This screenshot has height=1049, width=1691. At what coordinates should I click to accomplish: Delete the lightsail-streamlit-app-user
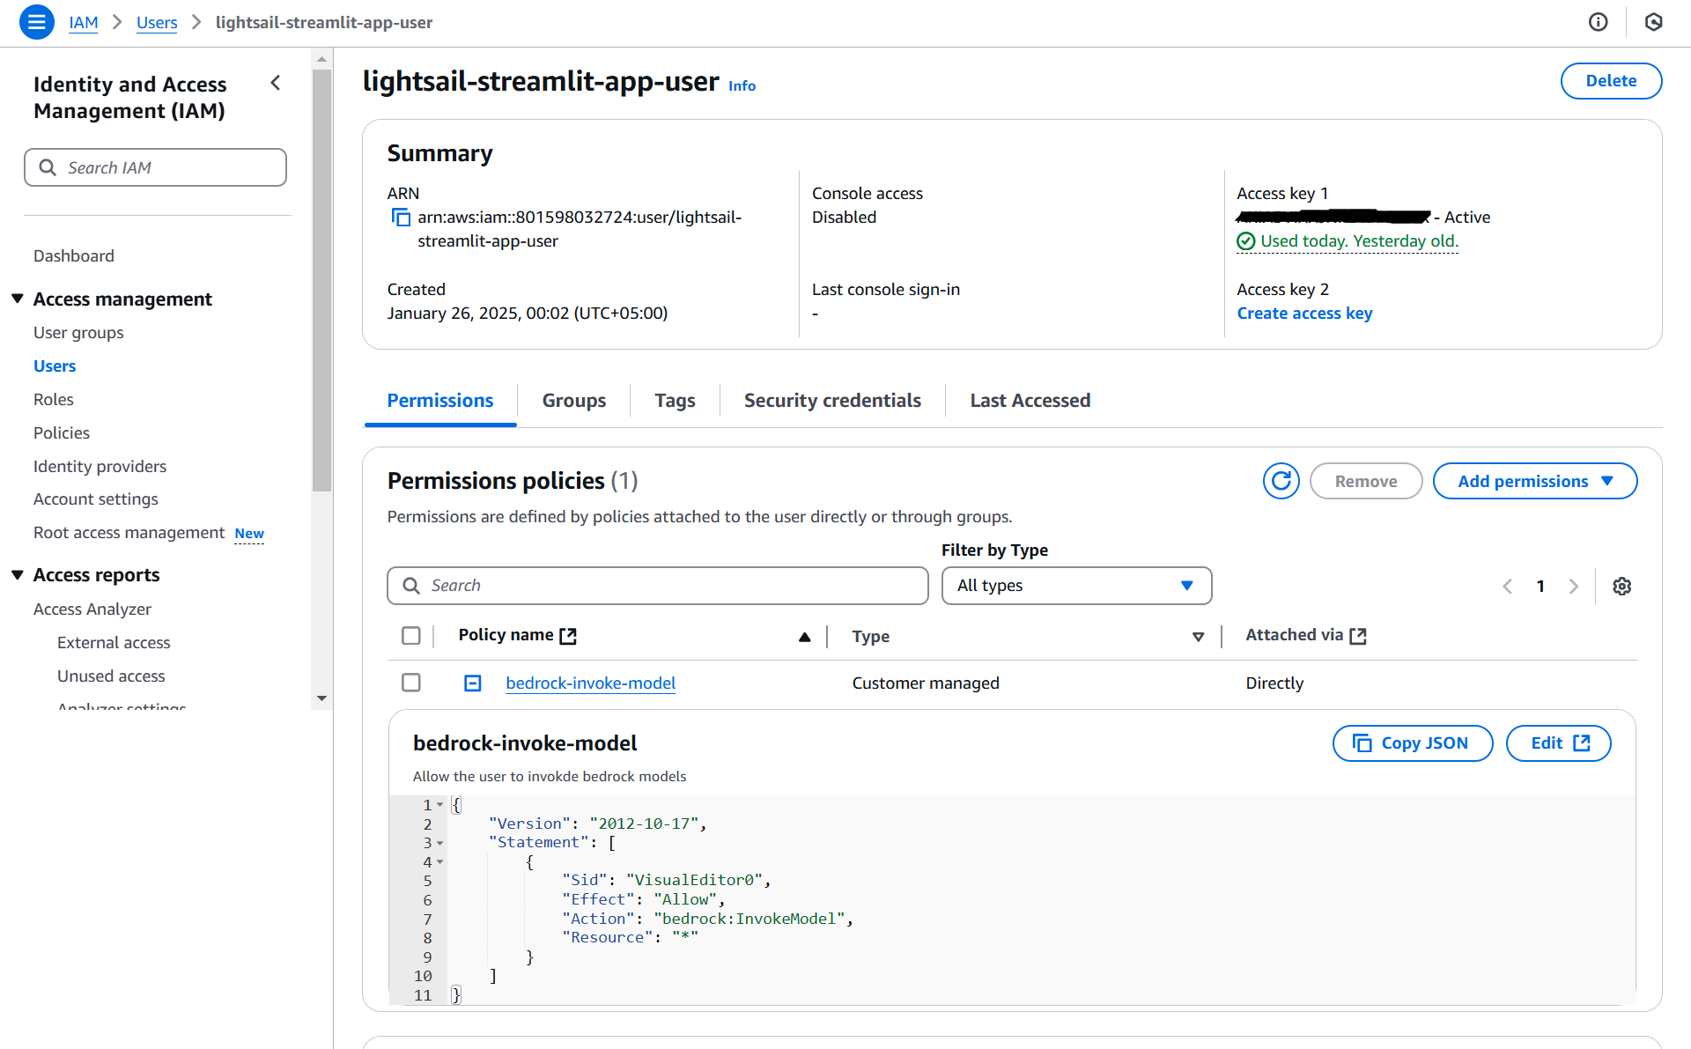click(x=1611, y=81)
